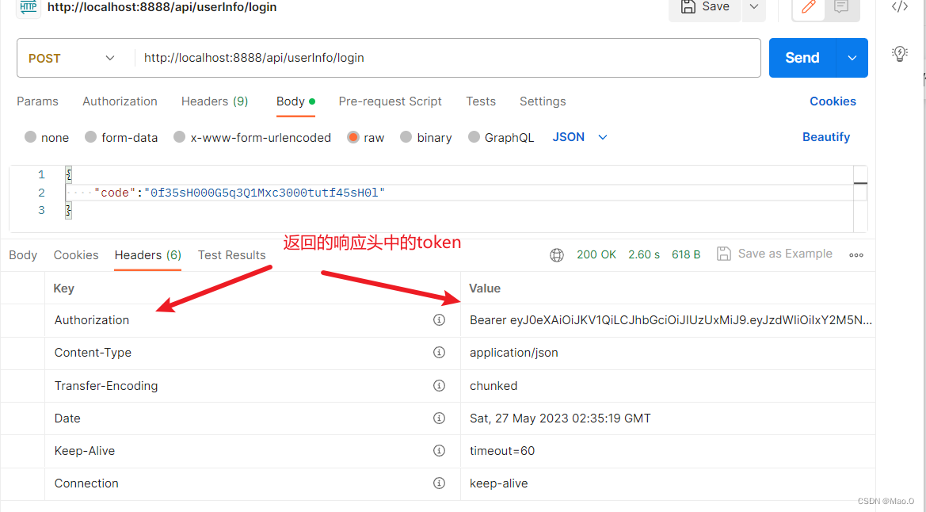Select the form-data radio button
This screenshot has height=512, width=926.
[90, 137]
